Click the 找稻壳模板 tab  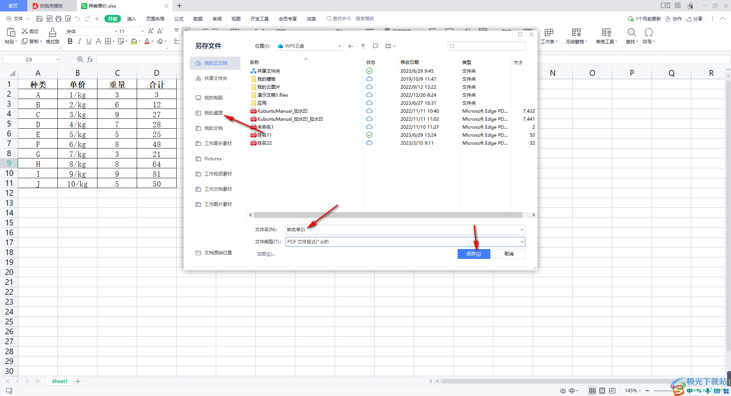click(x=51, y=6)
